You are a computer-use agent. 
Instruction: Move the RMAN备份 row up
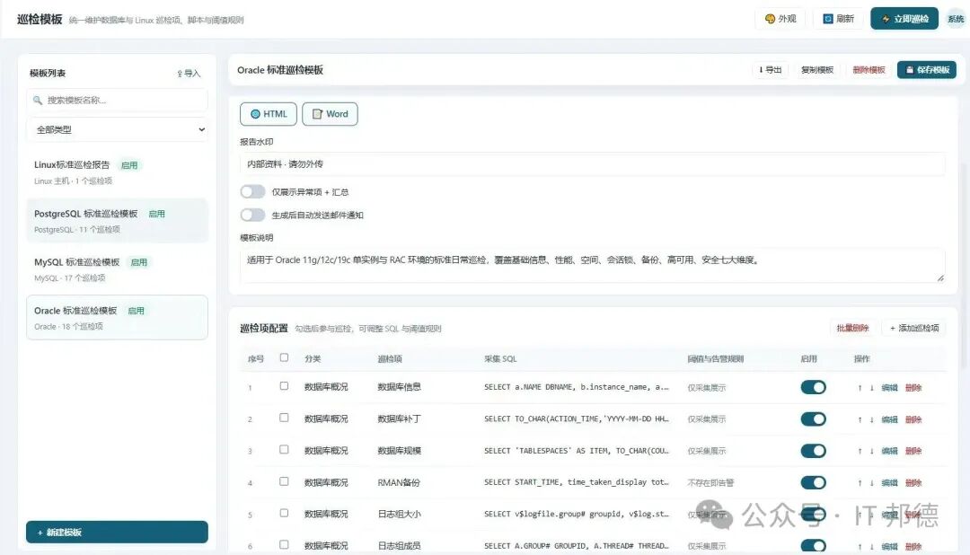click(860, 482)
